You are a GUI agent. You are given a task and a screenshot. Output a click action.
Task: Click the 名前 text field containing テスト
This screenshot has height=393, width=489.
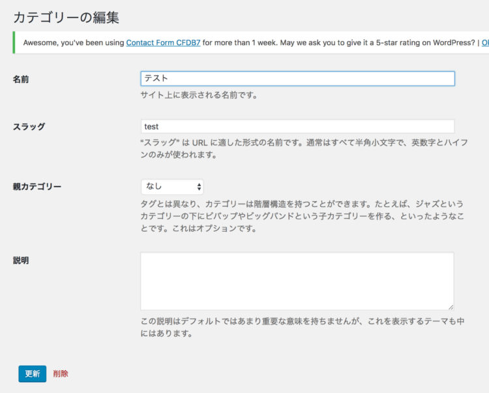coord(297,78)
